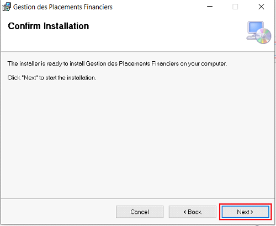This screenshot has height=226, width=276.
Task: Click the "installer is ready to install" sentence
Action: 117,64
